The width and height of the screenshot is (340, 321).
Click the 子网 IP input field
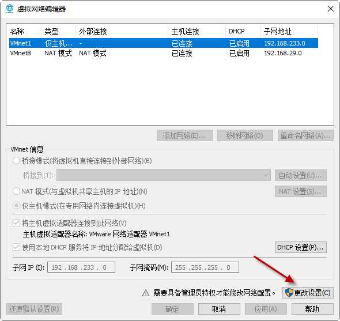pyautogui.click(x=81, y=267)
